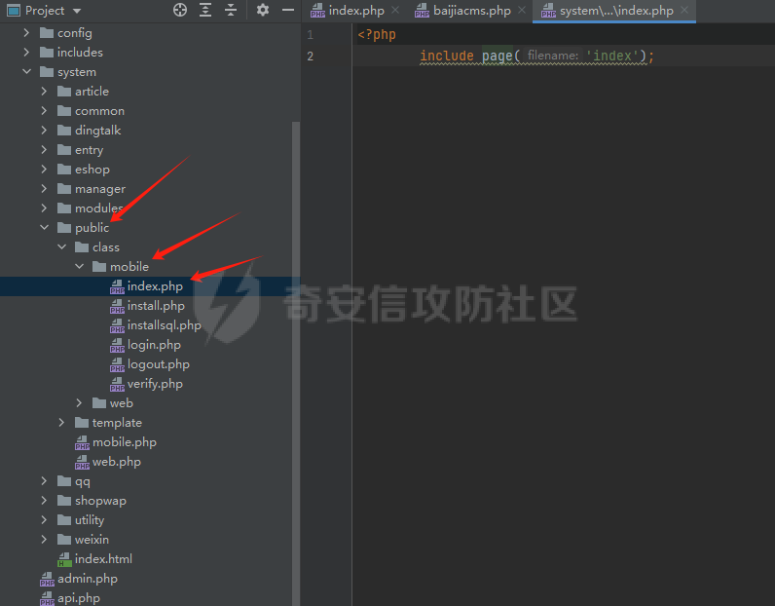Select the index.html file icon
Screen dimensions: 775x606
pos(64,559)
